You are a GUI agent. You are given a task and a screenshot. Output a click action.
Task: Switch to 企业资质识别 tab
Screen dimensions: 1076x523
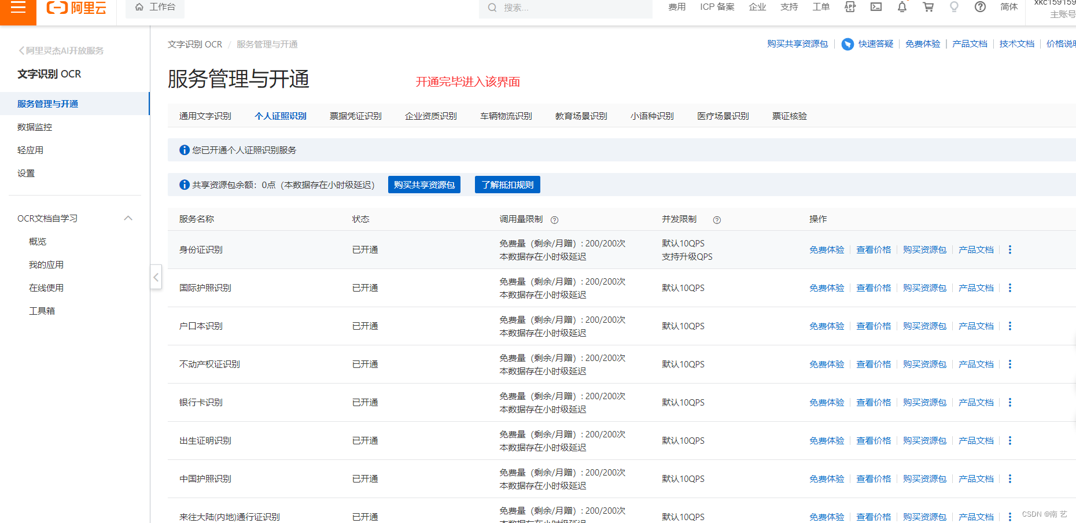point(431,116)
